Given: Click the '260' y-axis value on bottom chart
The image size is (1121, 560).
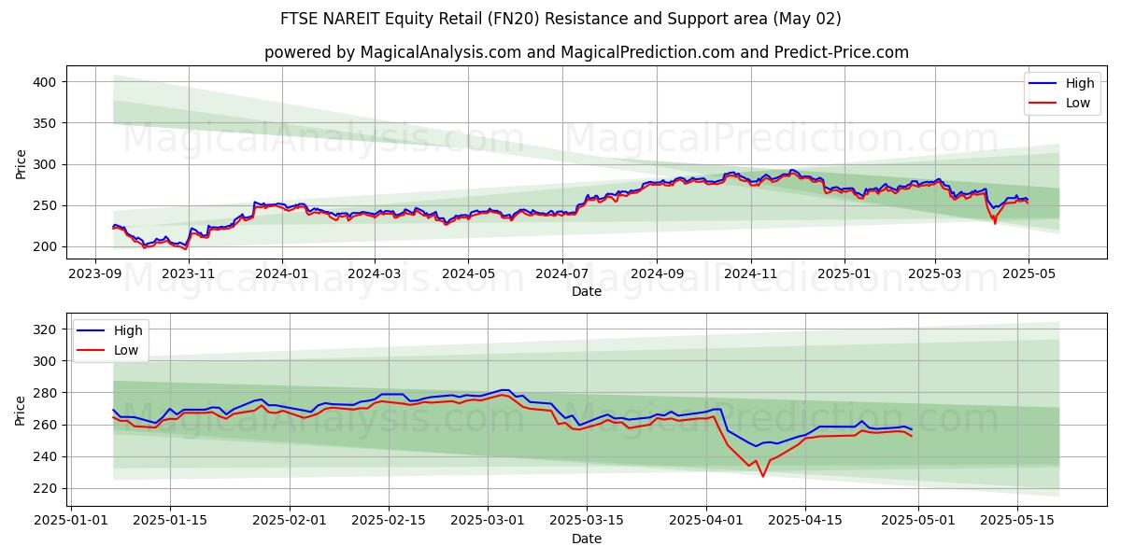Looking at the screenshot, I should click(x=47, y=425).
